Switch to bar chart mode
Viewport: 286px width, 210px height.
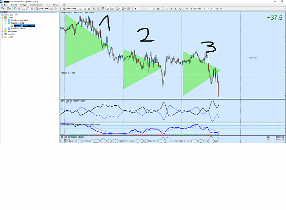(x=81, y=9)
